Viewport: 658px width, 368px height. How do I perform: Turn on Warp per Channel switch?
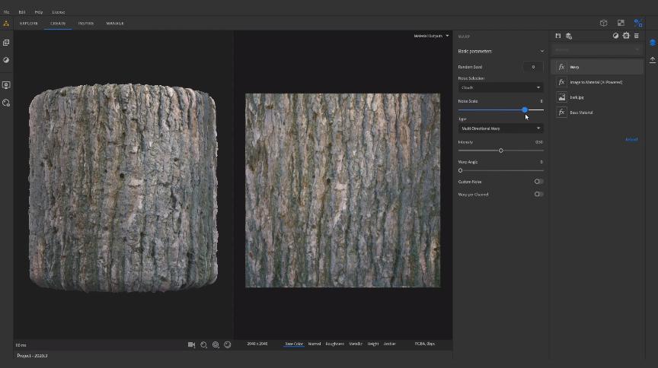click(x=538, y=194)
